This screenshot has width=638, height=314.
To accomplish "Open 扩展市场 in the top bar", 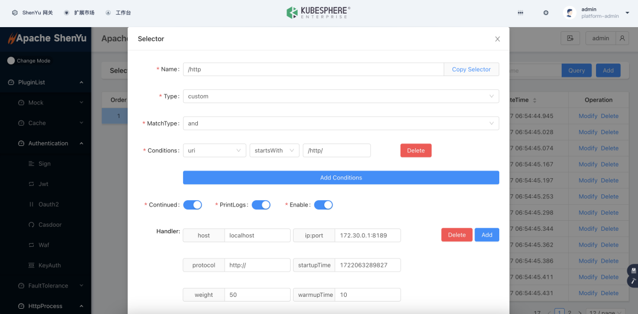I will tap(79, 12).
